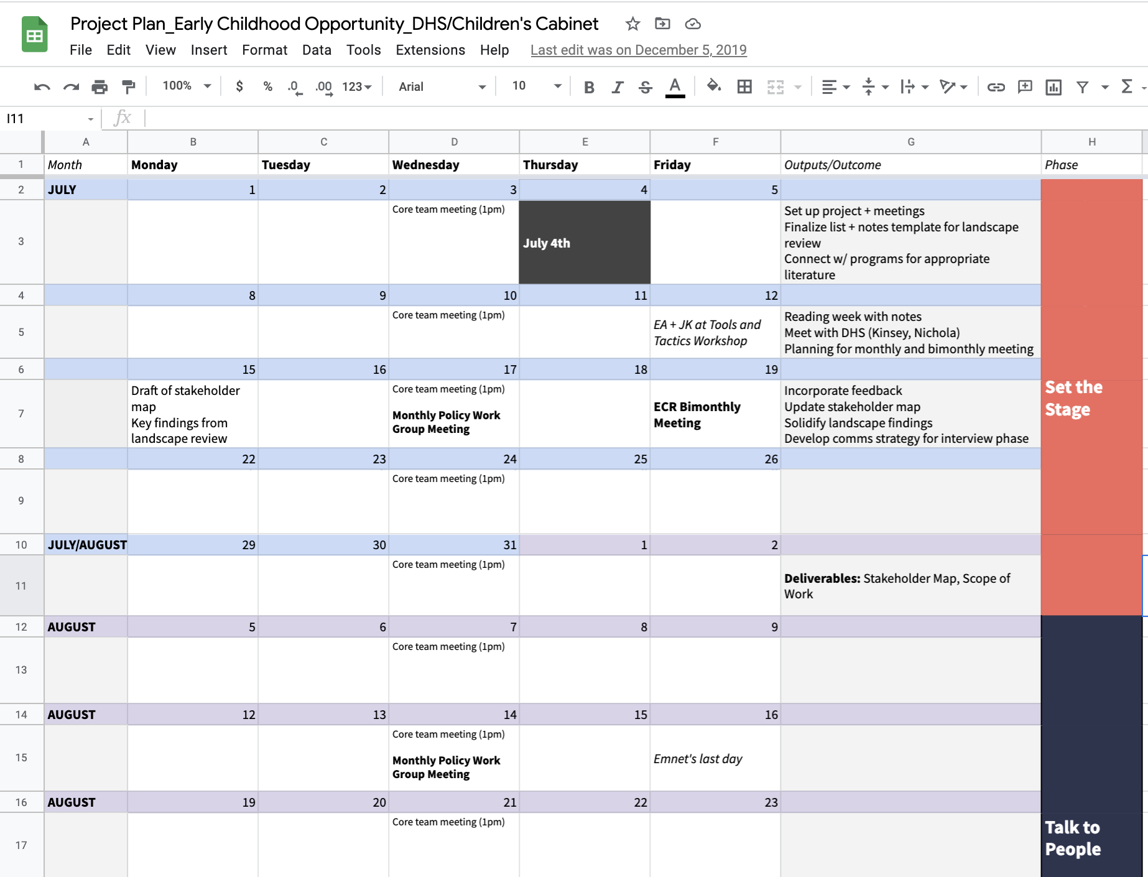Open the Arial font dropdown

click(442, 86)
